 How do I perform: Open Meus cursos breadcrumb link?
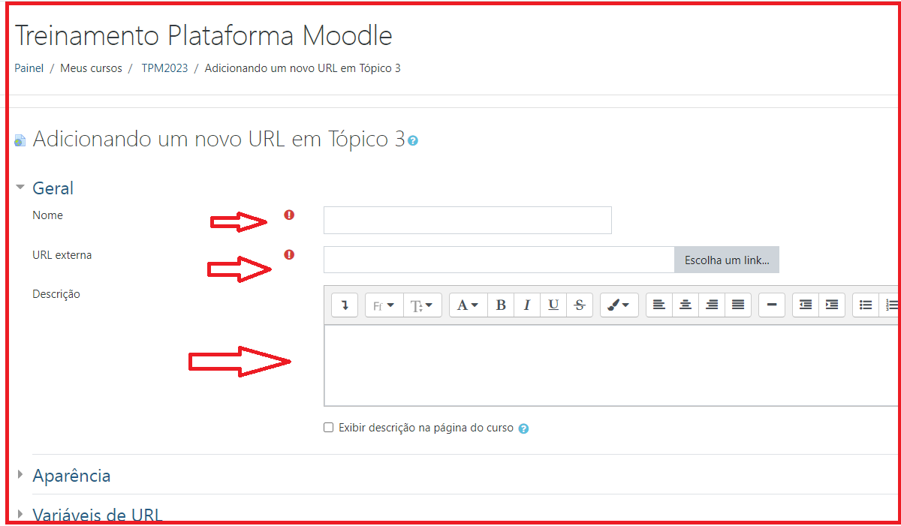(x=91, y=68)
